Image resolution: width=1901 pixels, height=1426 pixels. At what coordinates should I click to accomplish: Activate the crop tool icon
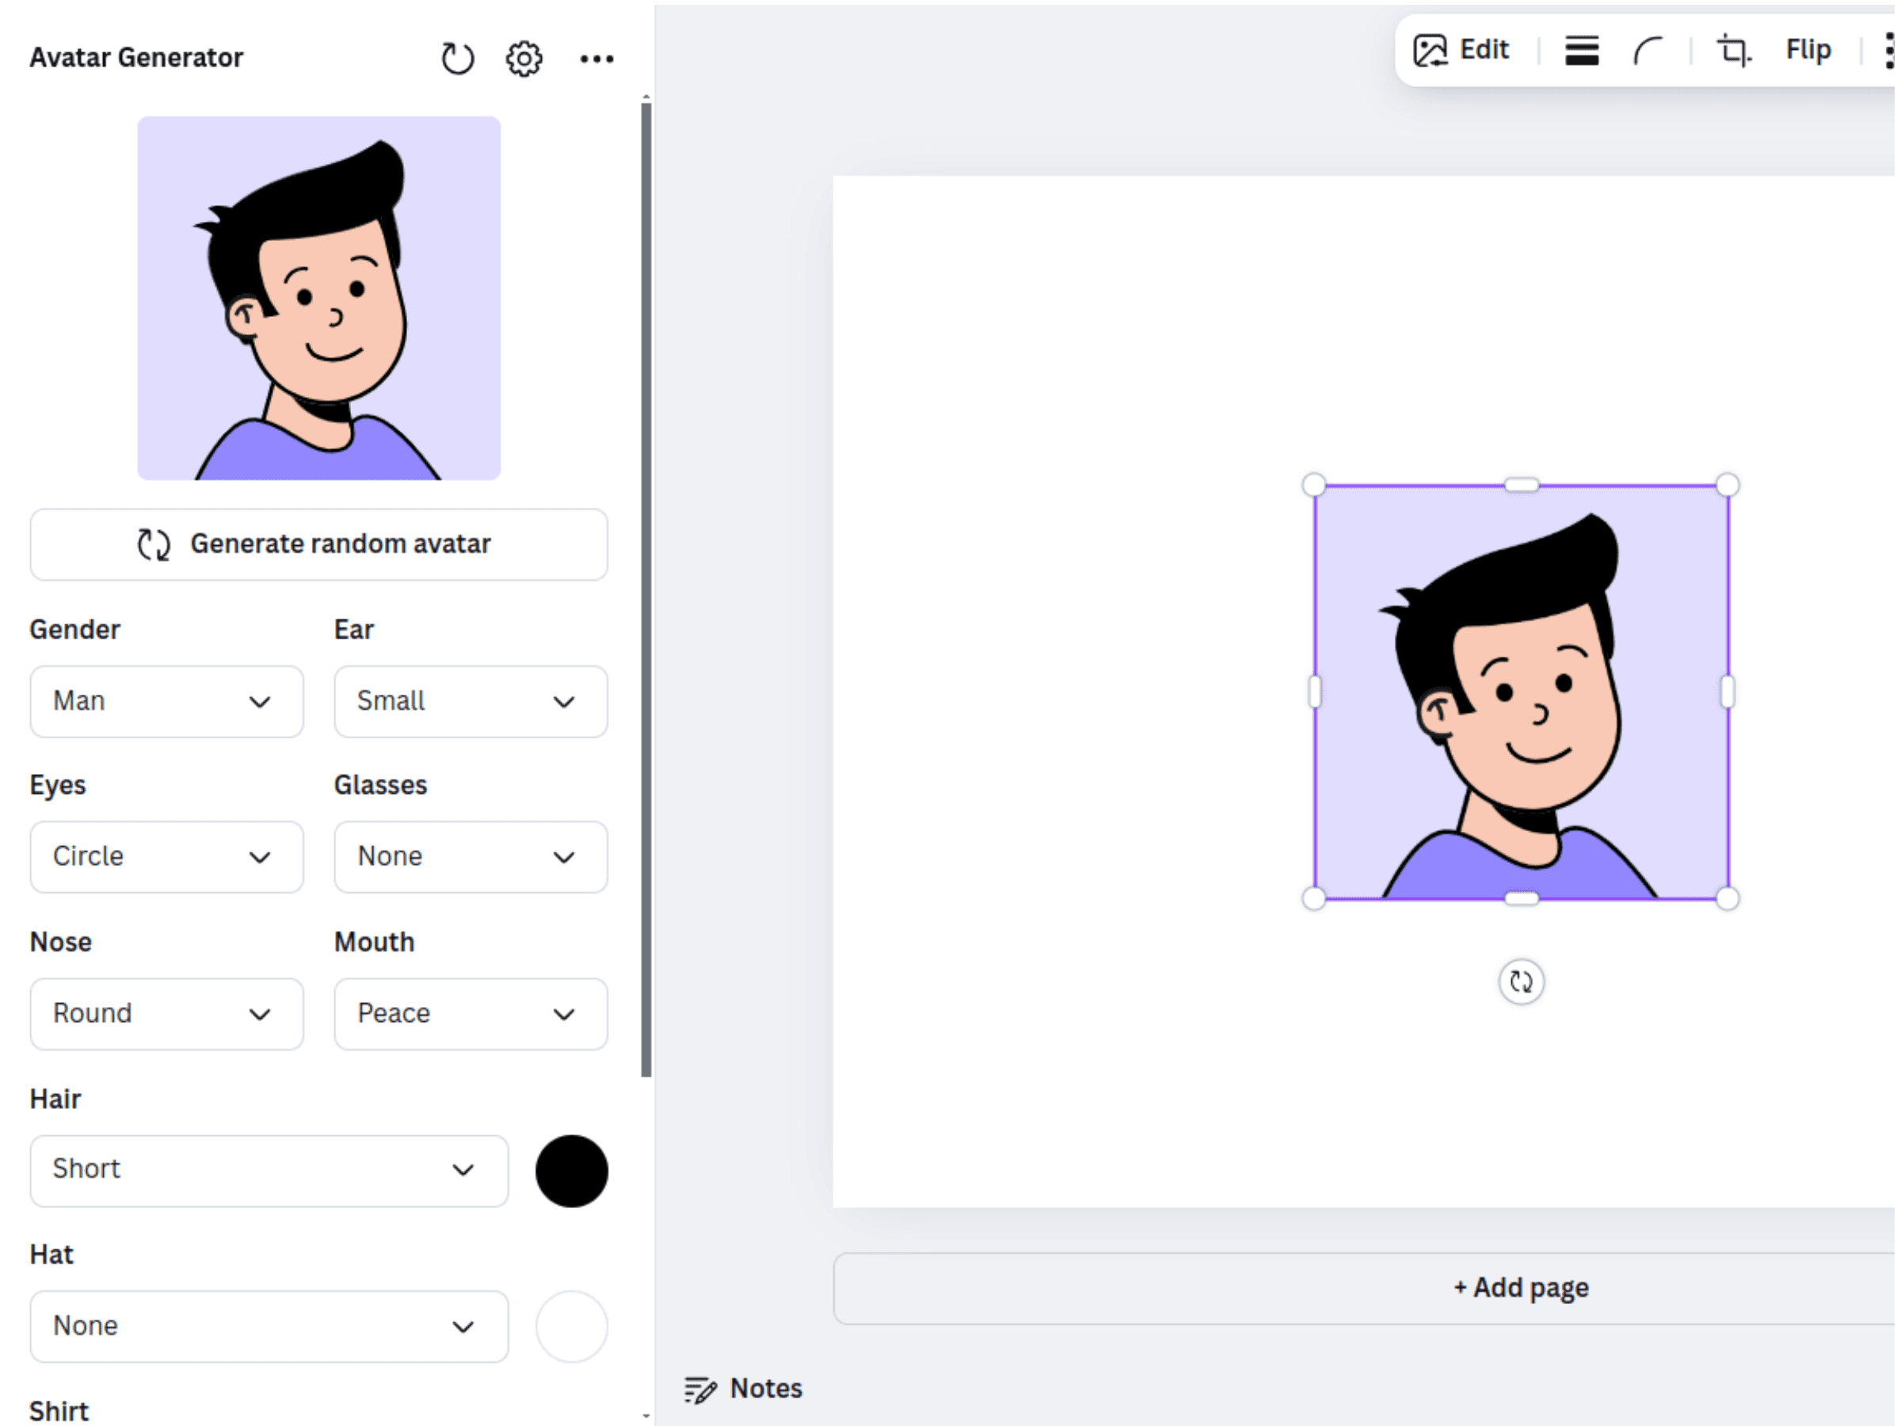1733,50
